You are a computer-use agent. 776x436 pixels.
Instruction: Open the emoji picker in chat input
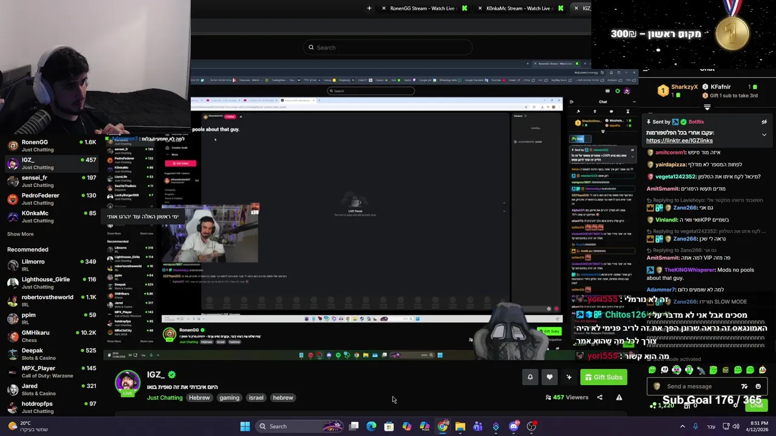point(758,386)
